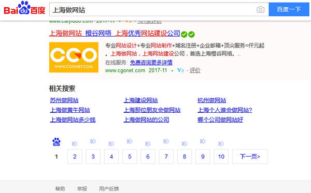Click the second green verified checkmark badge

(x=191, y=35)
